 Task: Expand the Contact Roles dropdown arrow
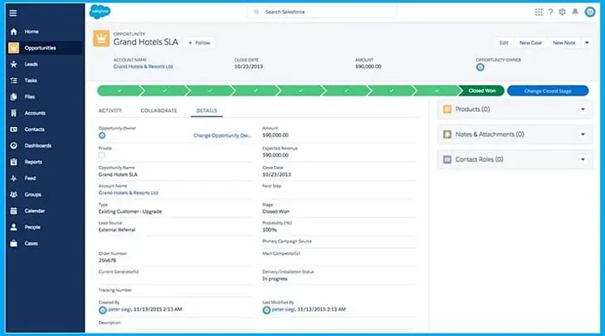tap(583, 159)
